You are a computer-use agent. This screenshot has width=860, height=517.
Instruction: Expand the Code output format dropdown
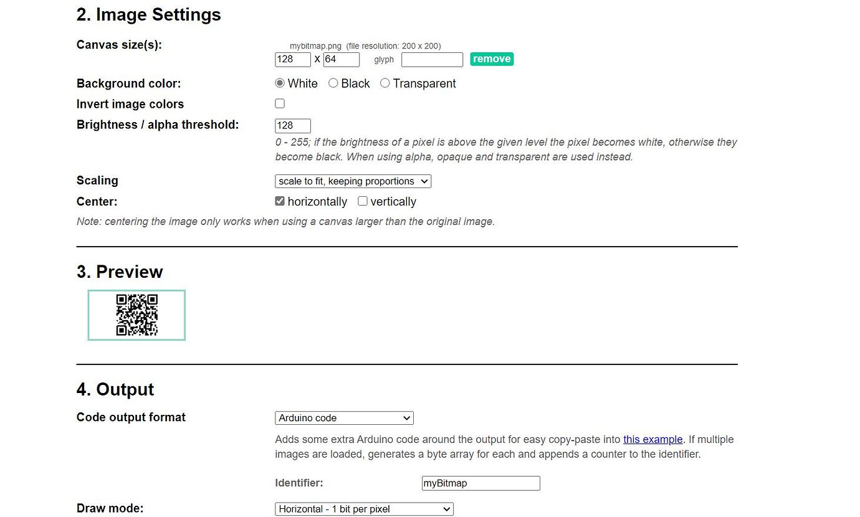[x=344, y=418]
